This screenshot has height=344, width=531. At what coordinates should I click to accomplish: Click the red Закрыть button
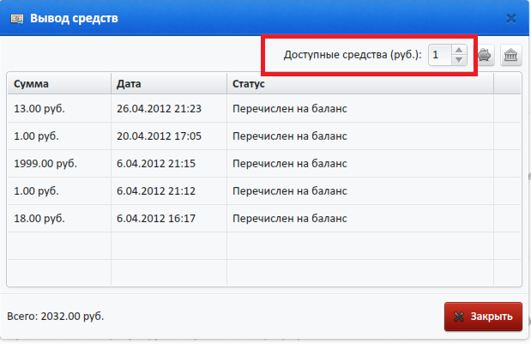click(483, 317)
